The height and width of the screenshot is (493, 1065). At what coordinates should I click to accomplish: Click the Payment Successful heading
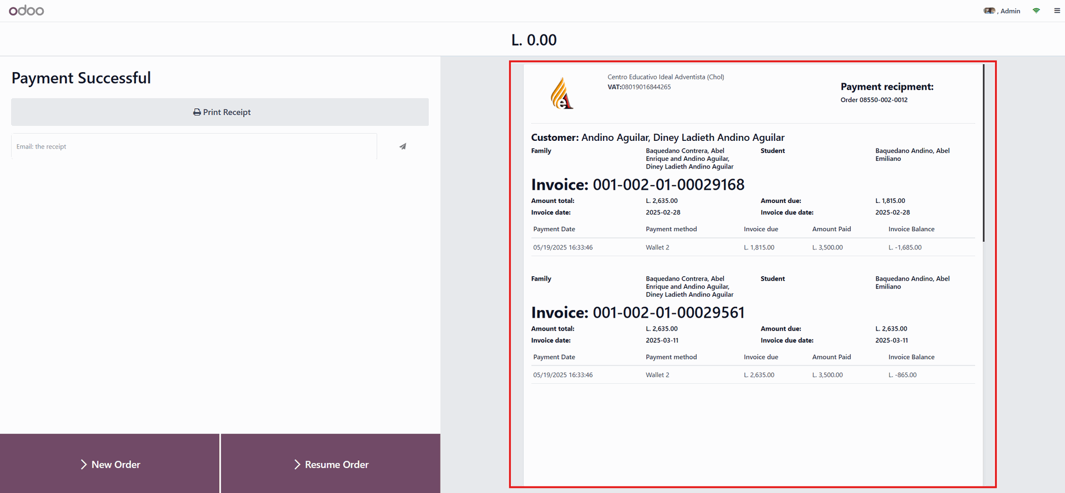(x=81, y=78)
